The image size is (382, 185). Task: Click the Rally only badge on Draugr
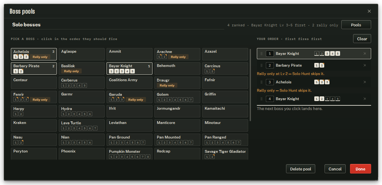click(x=167, y=85)
